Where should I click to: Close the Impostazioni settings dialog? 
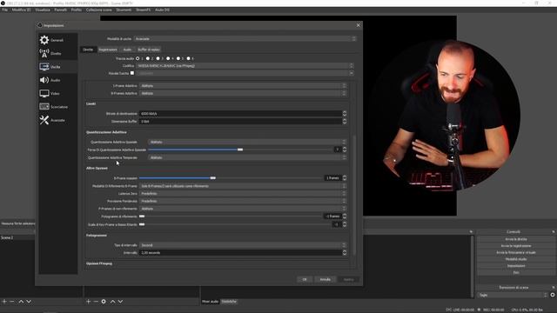coord(358,25)
